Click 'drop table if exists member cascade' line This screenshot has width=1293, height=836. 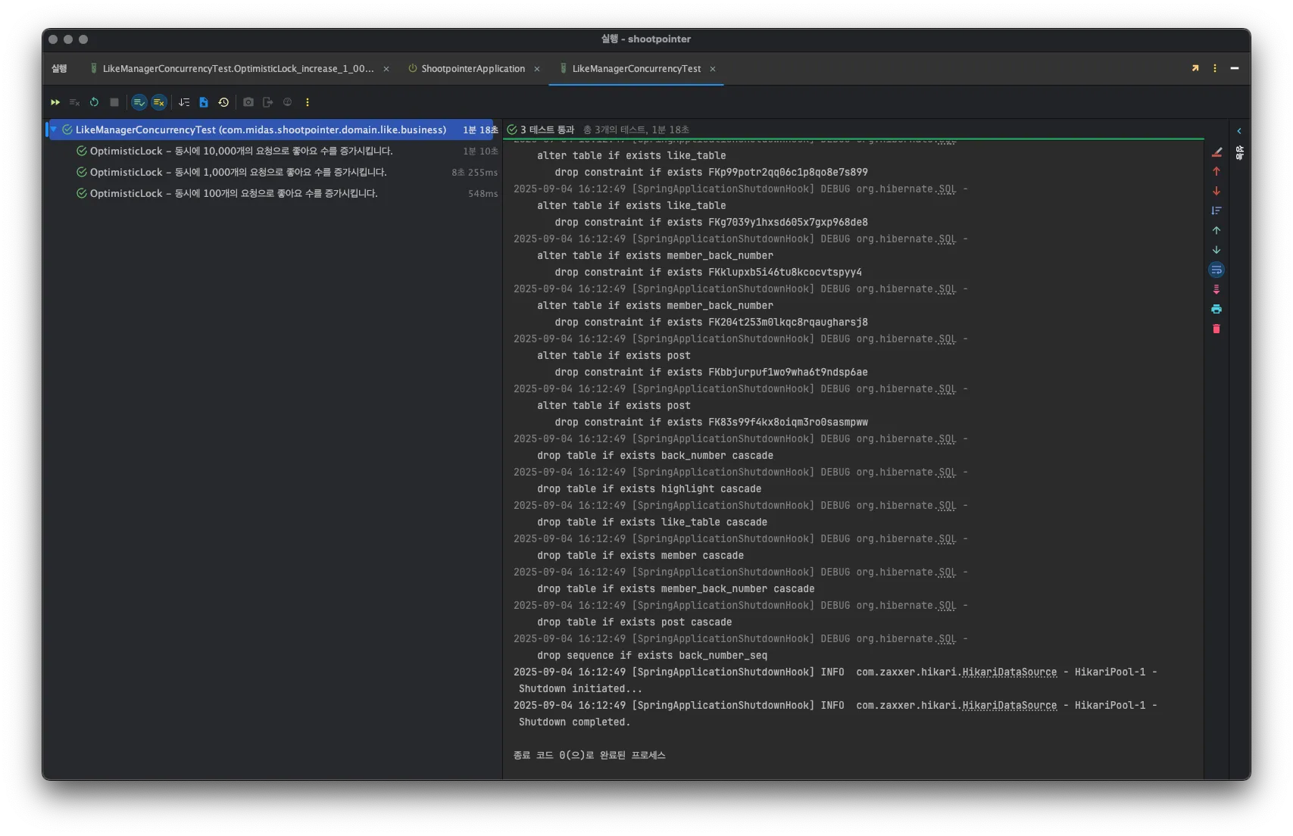tap(640, 556)
